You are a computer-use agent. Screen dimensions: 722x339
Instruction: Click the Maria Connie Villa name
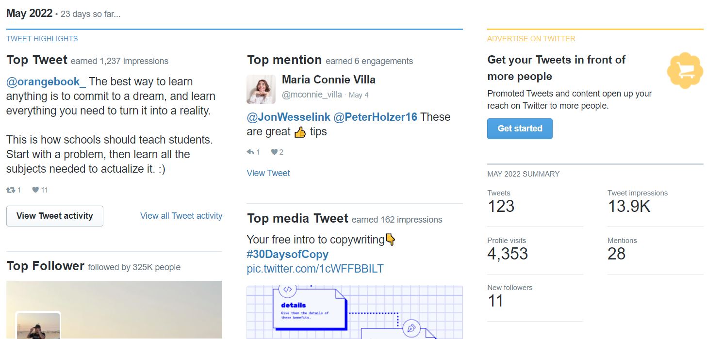[328, 80]
